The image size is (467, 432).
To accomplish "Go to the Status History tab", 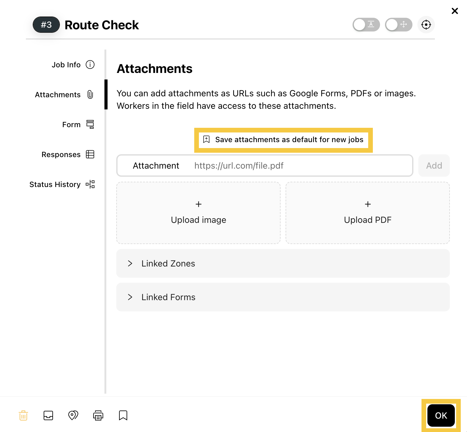I will [62, 184].
